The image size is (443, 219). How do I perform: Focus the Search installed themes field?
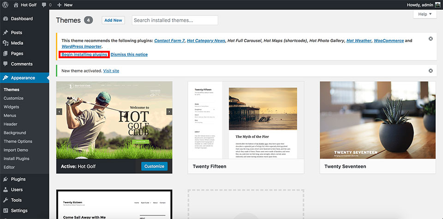[x=175, y=20]
